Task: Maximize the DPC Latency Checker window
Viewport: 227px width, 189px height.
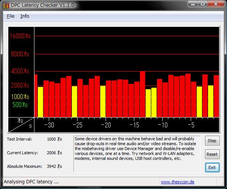Action: 203,4
